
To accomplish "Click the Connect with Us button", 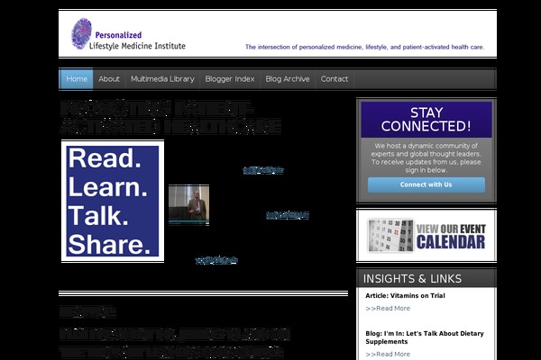I will 426,184.
